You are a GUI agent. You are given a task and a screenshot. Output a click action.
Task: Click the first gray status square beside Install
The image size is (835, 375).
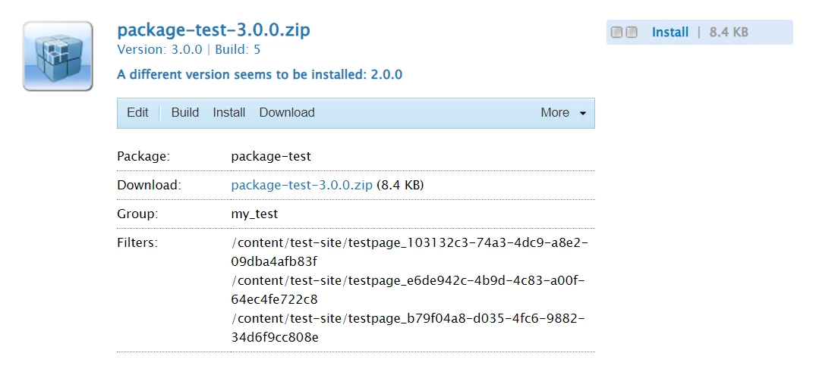pos(616,33)
